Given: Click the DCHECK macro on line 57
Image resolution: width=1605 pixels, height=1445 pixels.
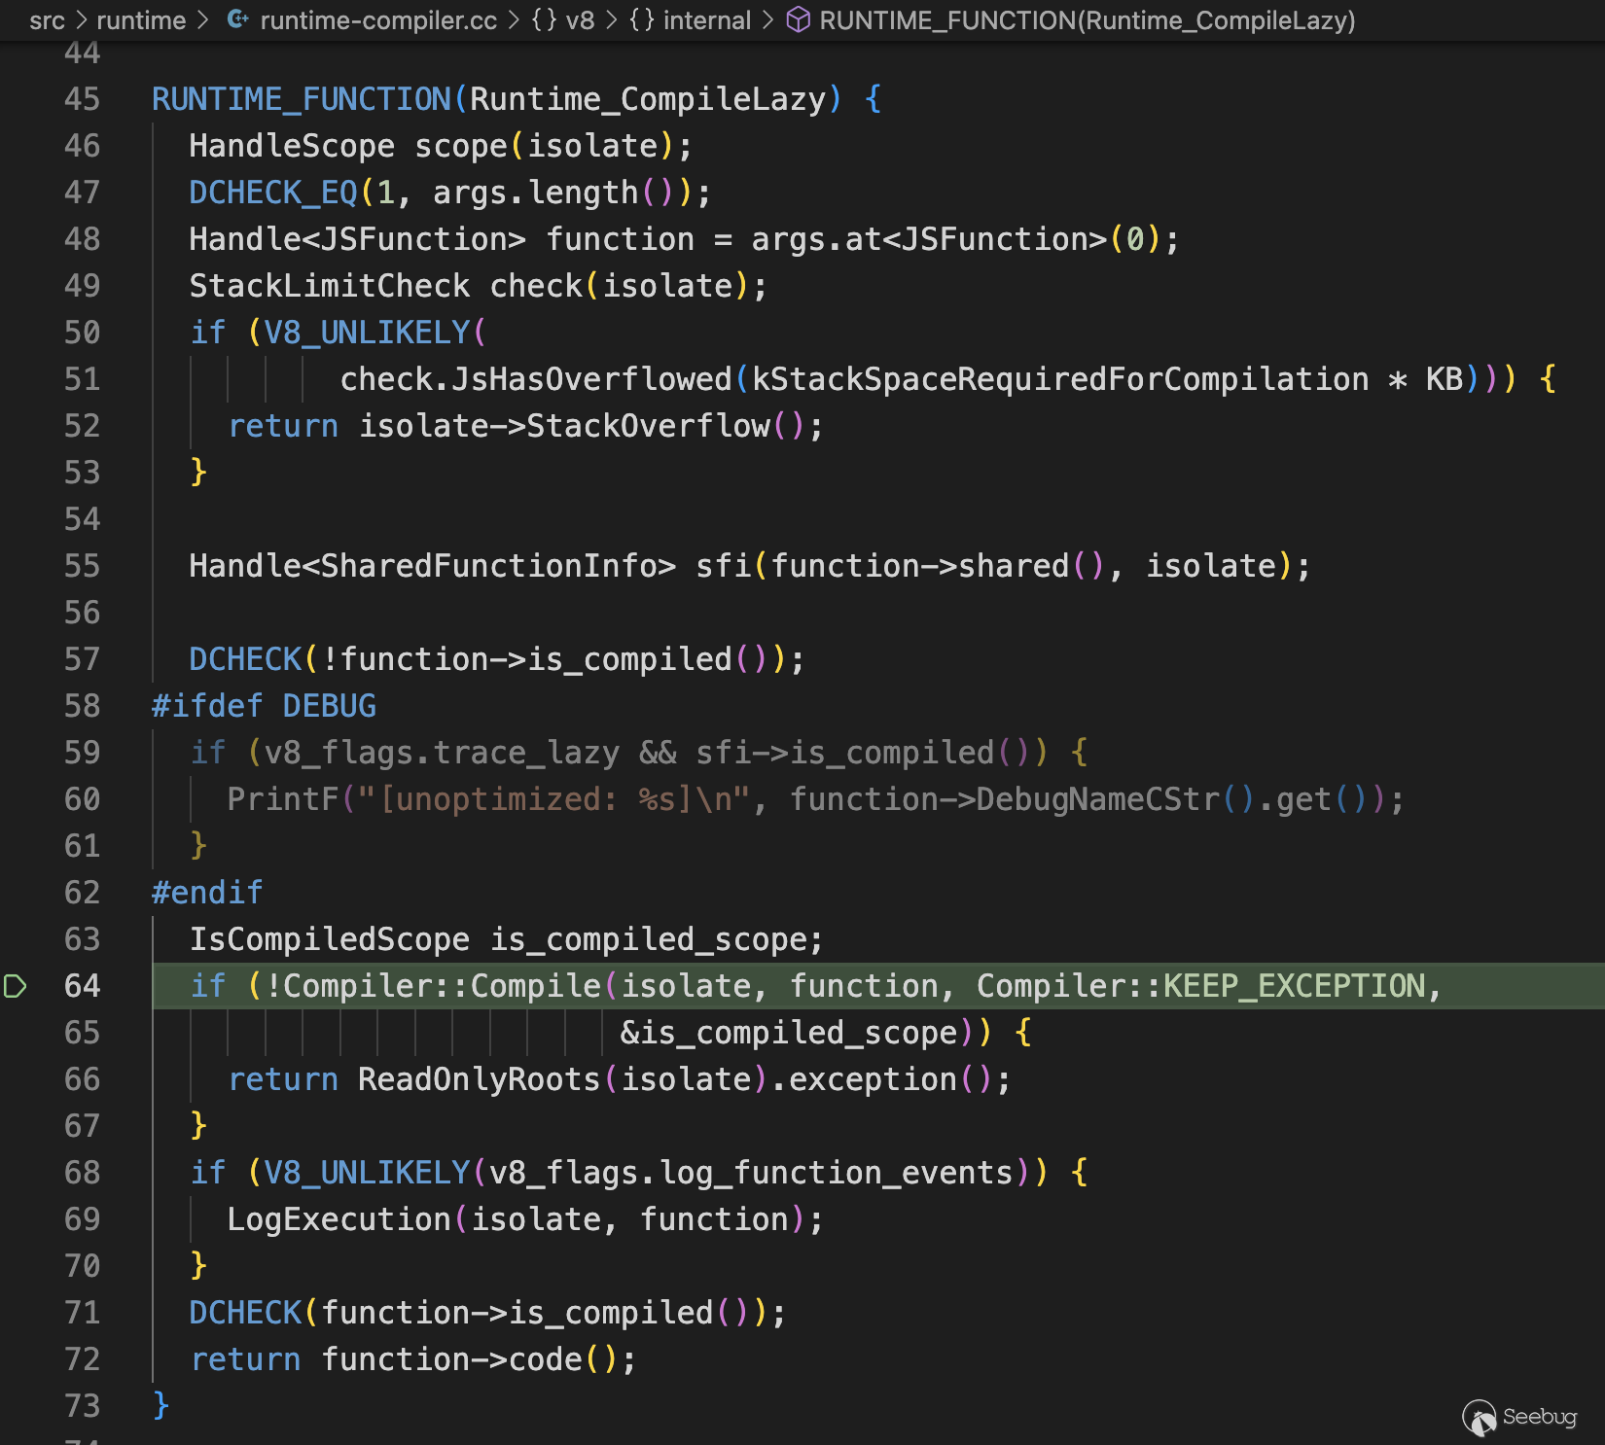Looking at the screenshot, I should click(245, 659).
